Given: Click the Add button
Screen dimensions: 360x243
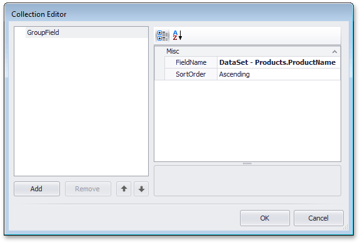Looking at the screenshot, I should pos(37,189).
